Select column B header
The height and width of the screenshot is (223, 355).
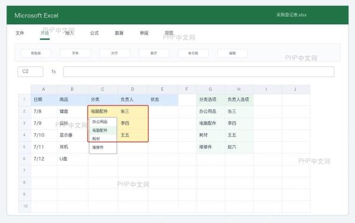(x=72, y=90)
